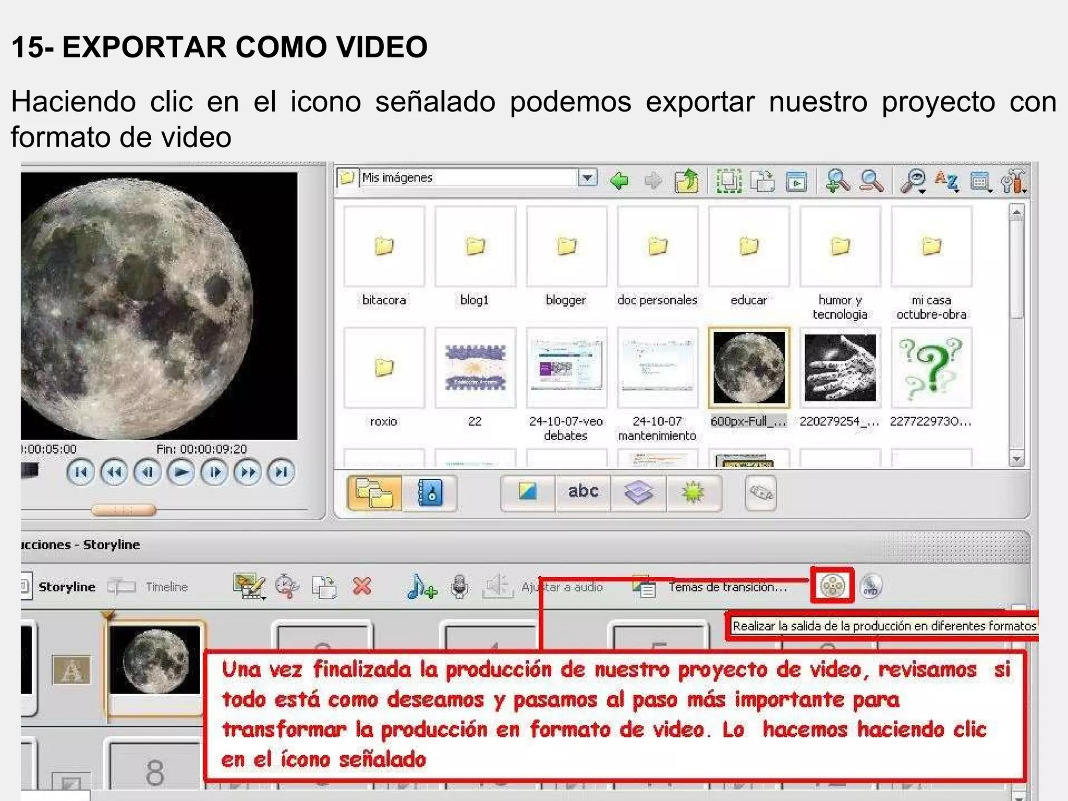1068x801 pixels.
Task: Click the clock and scissors icon
Action: tap(287, 587)
